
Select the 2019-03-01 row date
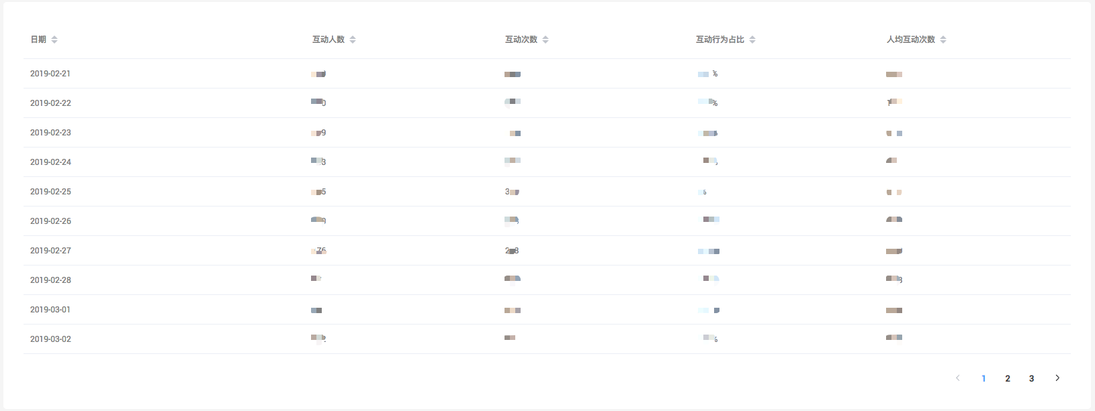(x=50, y=310)
